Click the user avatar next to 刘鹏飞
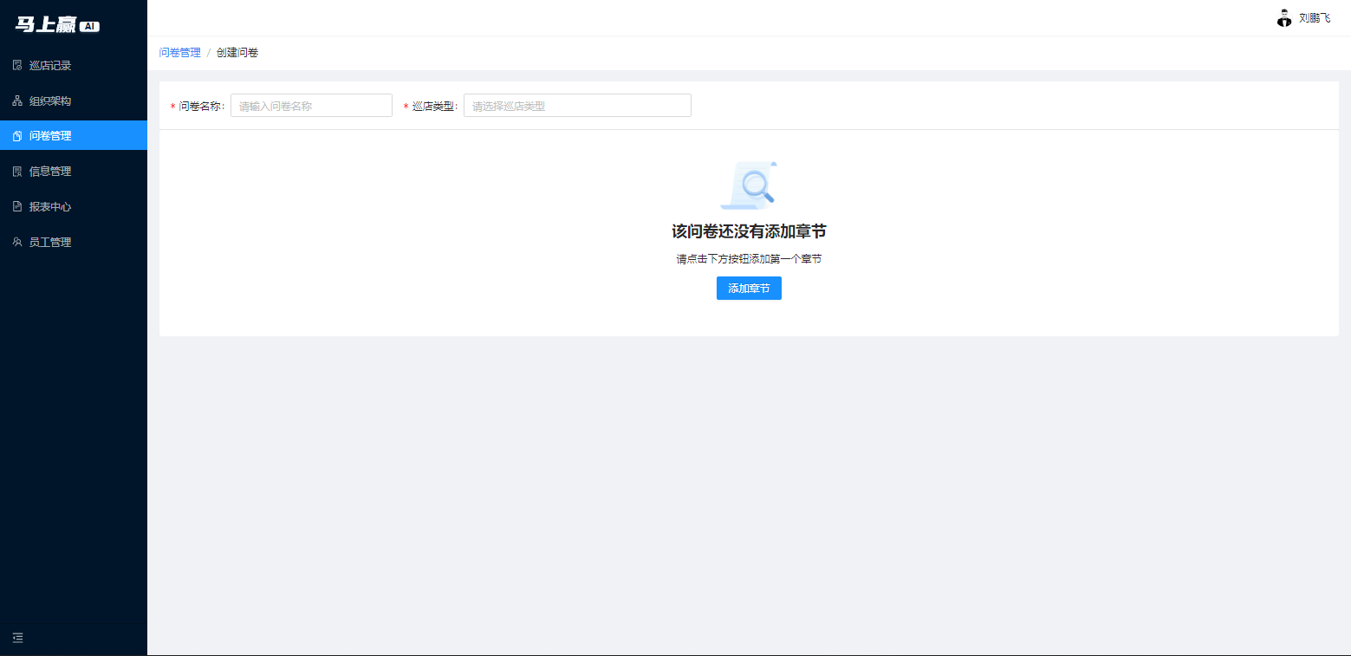This screenshot has height=656, width=1351. (1283, 17)
